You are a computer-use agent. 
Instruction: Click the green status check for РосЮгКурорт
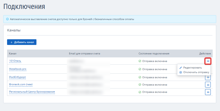[x=140, y=77]
